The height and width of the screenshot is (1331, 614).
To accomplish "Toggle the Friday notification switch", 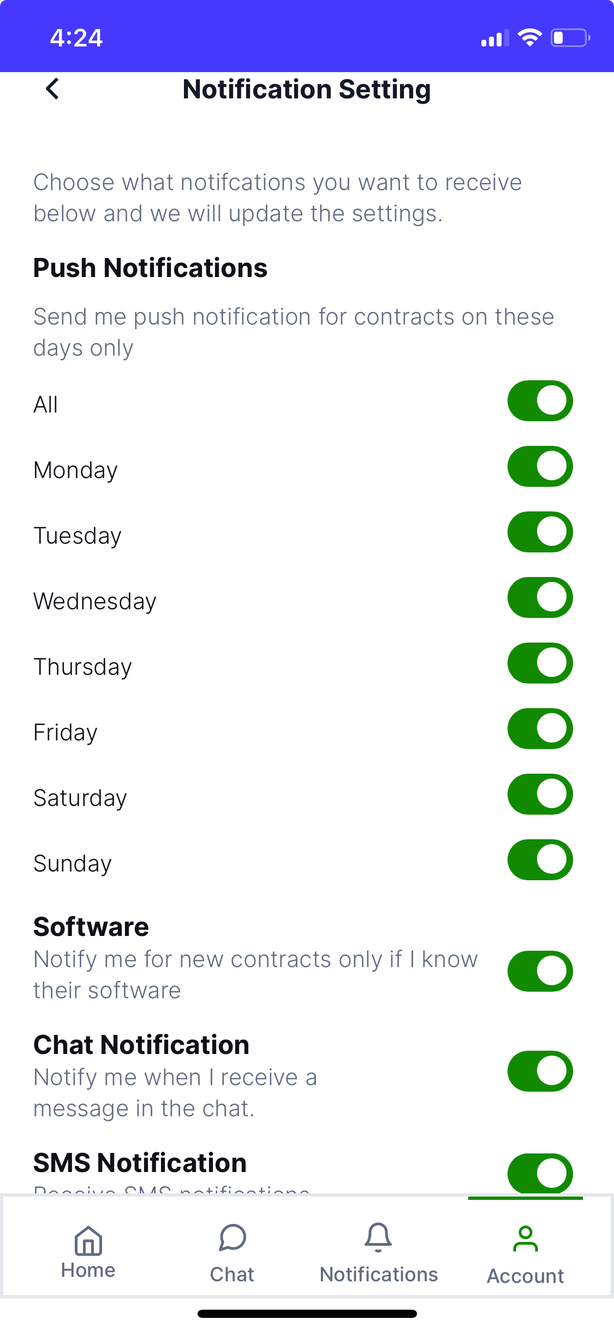I will click(540, 729).
